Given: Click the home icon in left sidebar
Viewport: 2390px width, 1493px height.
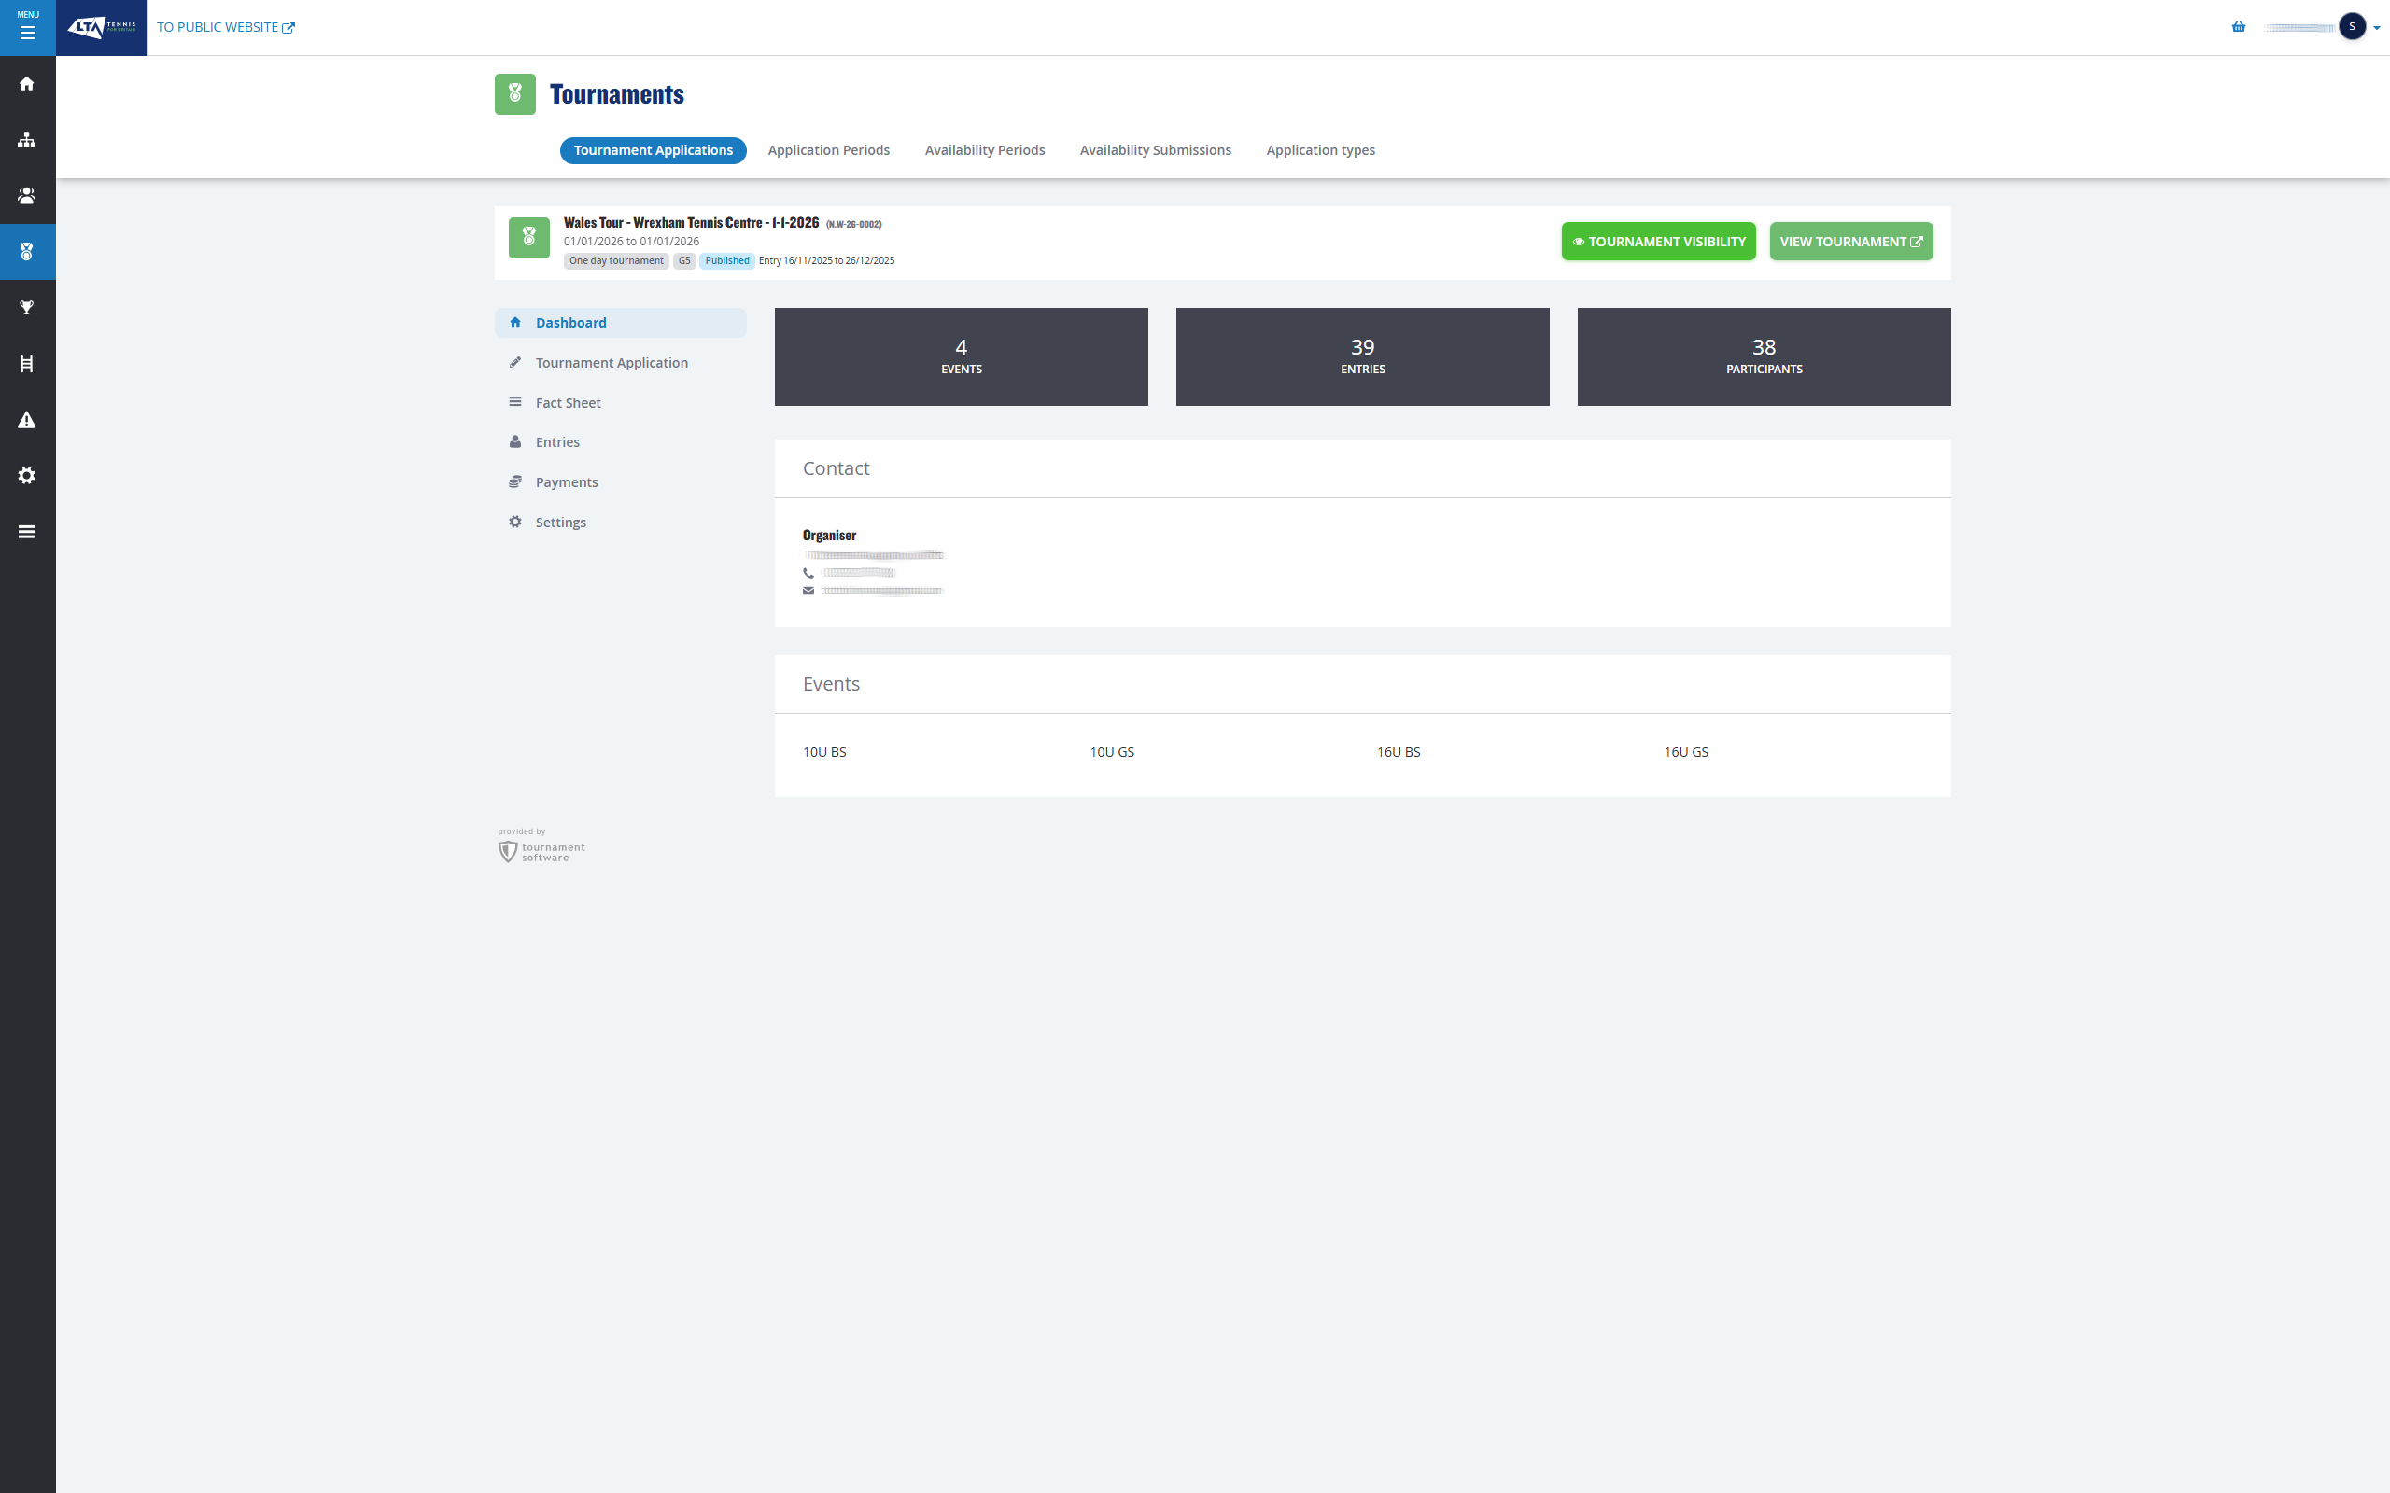Looking at the screenshot, I should [28, 84].
